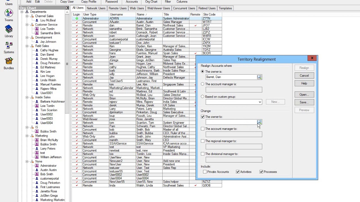Uncheck the Activities include option
Screen dimensions: 360x202
238,172
